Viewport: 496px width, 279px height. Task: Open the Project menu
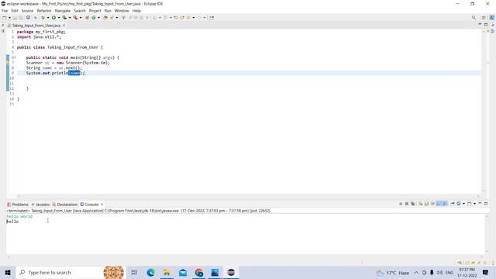[95, 11]
